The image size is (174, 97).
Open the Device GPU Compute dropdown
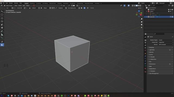pyautogui.click(x=166, y=44)
